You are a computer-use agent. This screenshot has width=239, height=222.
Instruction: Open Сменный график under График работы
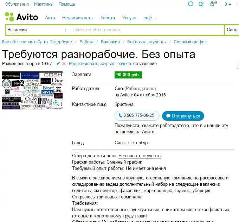(x=124, y=162)
